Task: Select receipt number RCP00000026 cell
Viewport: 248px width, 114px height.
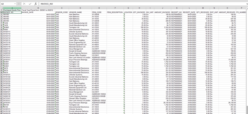Action: coord(177,27)
